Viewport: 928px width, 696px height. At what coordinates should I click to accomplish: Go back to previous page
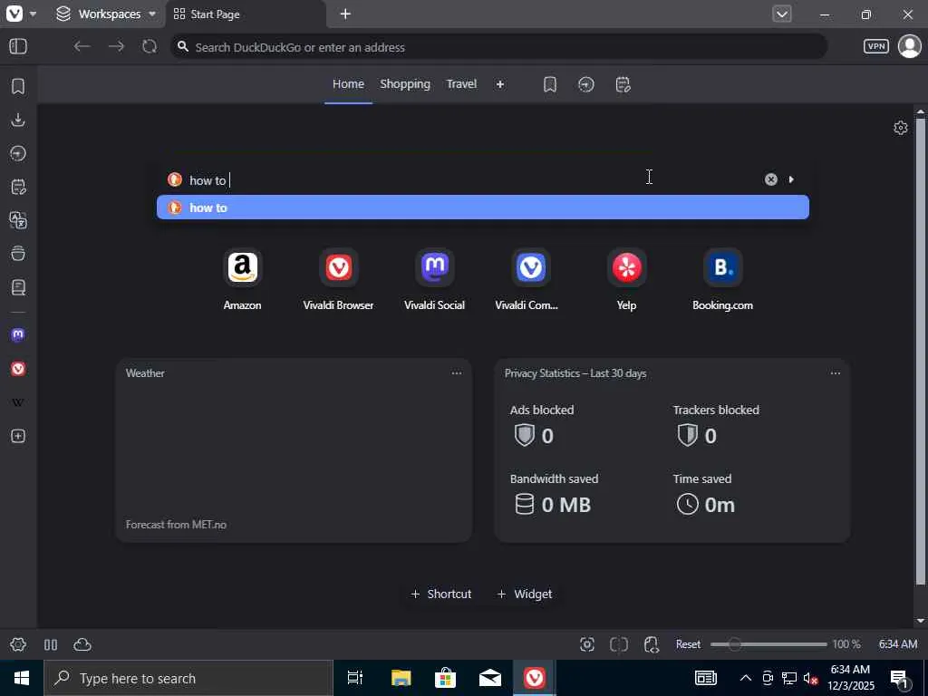(82, 46)
